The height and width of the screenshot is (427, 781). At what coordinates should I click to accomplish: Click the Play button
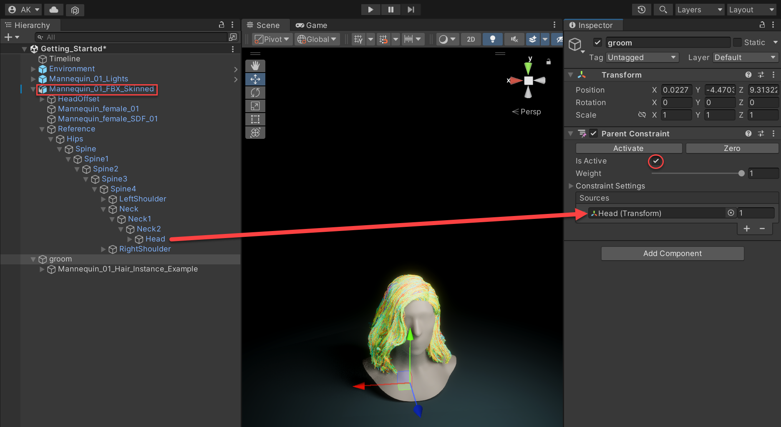(x=370, y=10)
